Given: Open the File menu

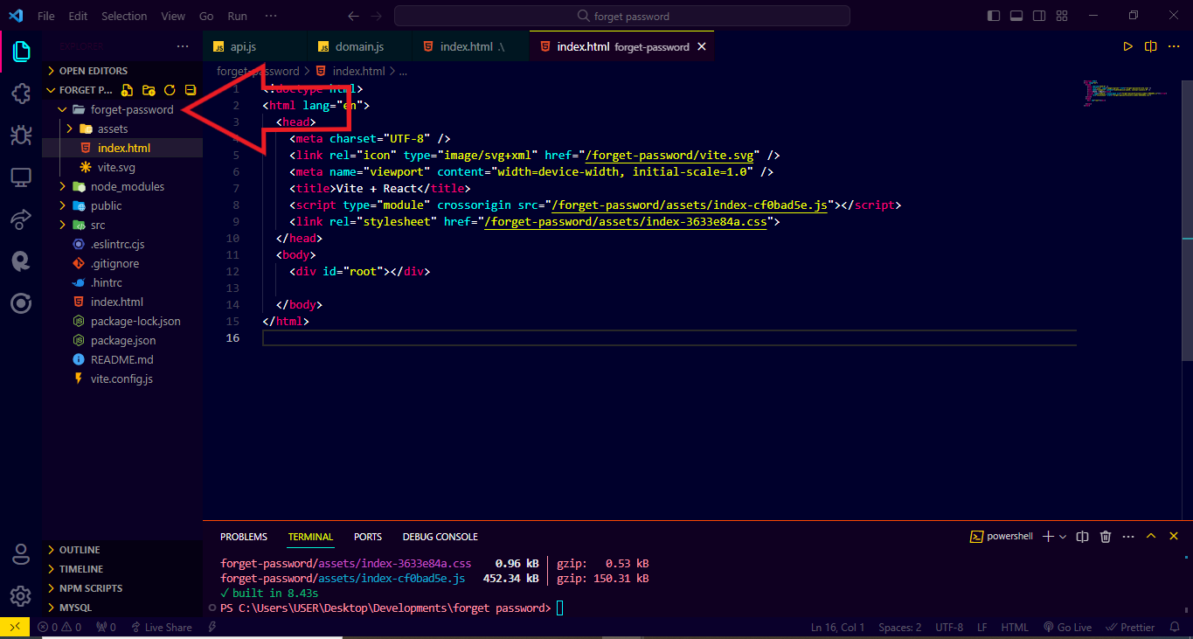Looking at the screenshot, I should [x=46, y=16].
